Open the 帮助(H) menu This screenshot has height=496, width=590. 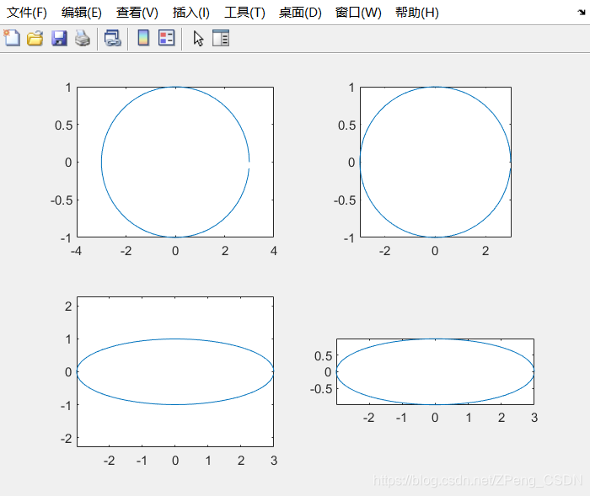click(x=417, y=13)
